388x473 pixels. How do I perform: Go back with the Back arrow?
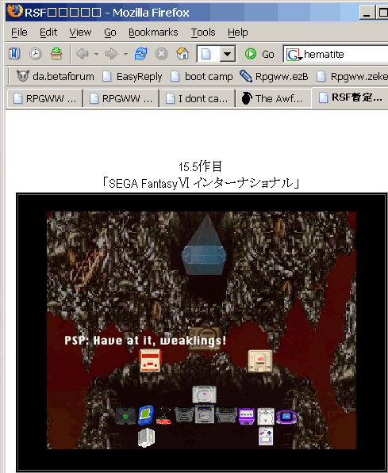click(x=83, y=54)
